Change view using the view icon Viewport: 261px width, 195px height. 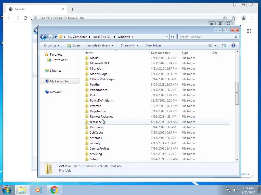210,45
